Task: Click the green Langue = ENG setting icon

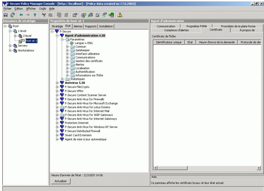Action: pyautogui.click(x=72, y=43)
